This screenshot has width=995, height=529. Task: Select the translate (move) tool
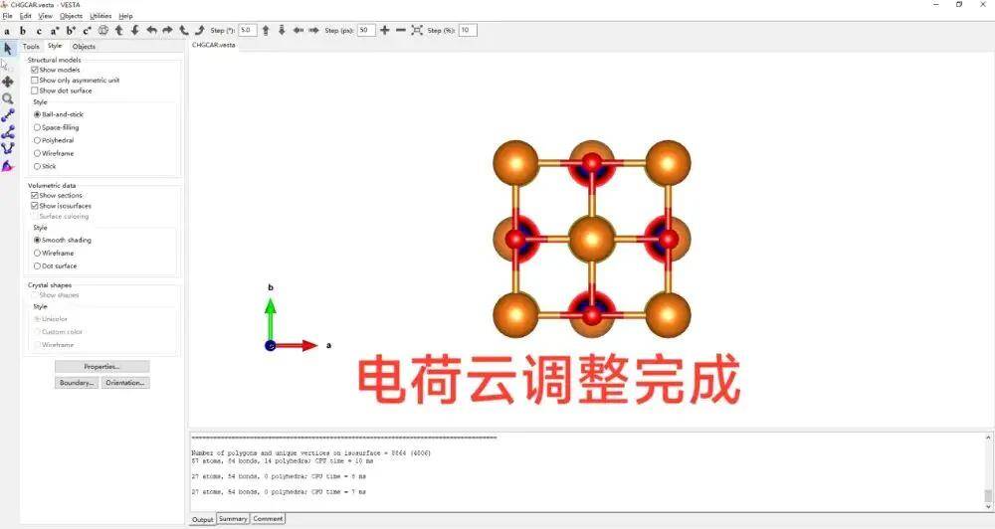click(8, 82)
